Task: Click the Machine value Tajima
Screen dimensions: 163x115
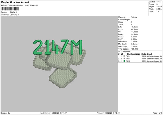Action: (x=134, y=17)
